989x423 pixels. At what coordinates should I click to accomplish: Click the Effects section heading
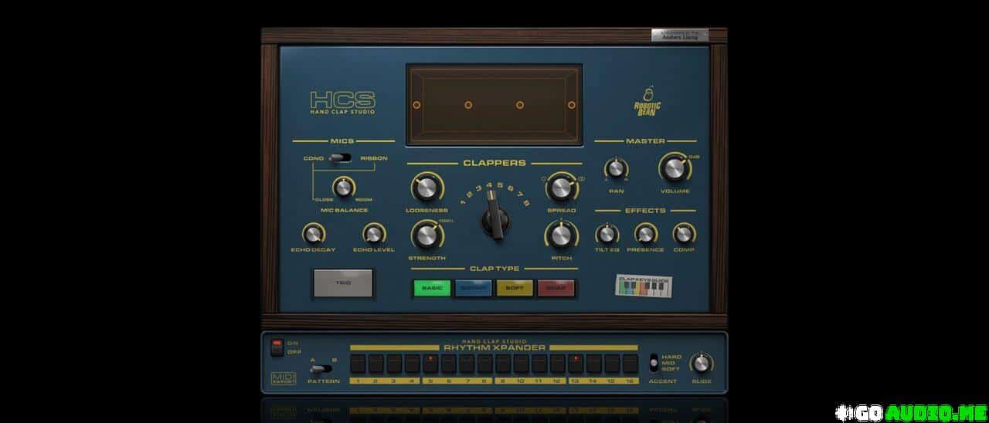coord(645,210)
